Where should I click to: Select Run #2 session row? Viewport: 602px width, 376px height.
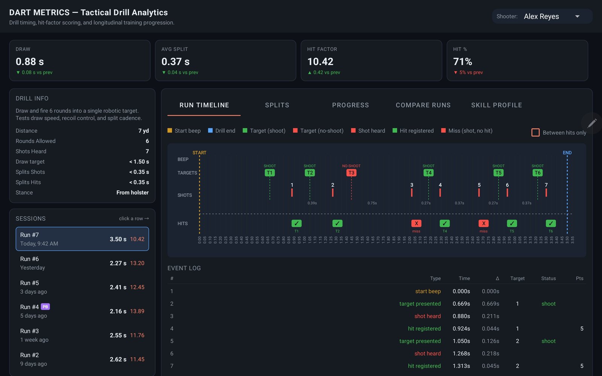[82, 359]
